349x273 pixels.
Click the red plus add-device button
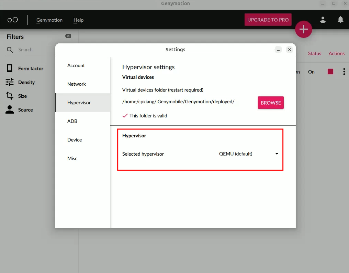tap(303, 30)
